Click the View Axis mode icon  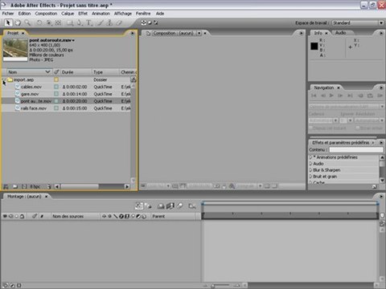[156, 23]
